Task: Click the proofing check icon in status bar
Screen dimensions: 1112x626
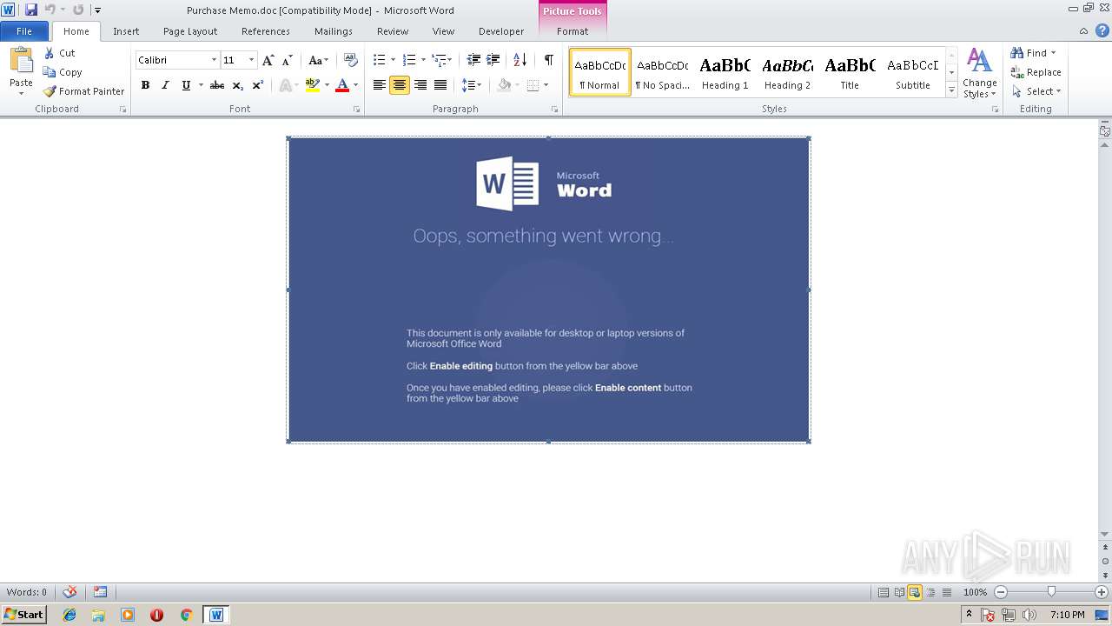Action: coord(69,592)
